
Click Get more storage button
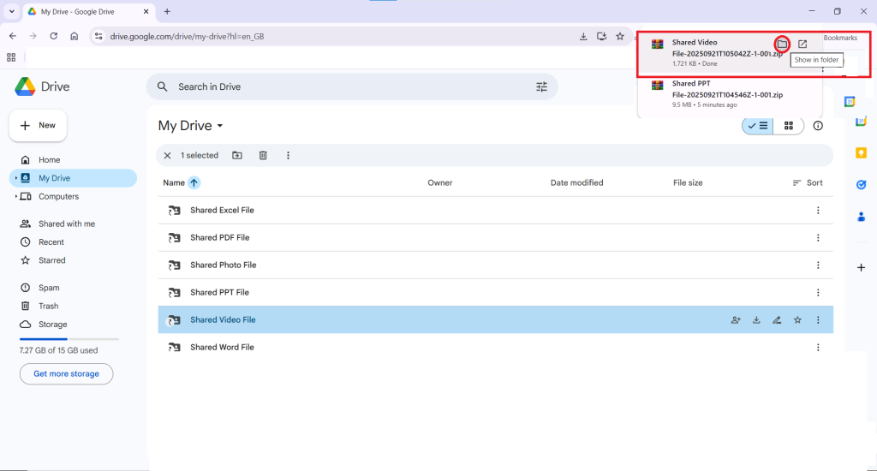point(66,373)
